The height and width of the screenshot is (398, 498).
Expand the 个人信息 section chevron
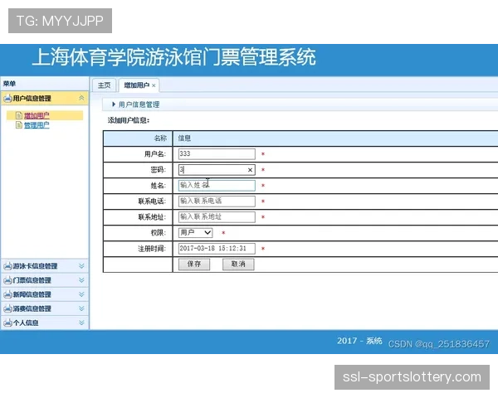point(81,323)
